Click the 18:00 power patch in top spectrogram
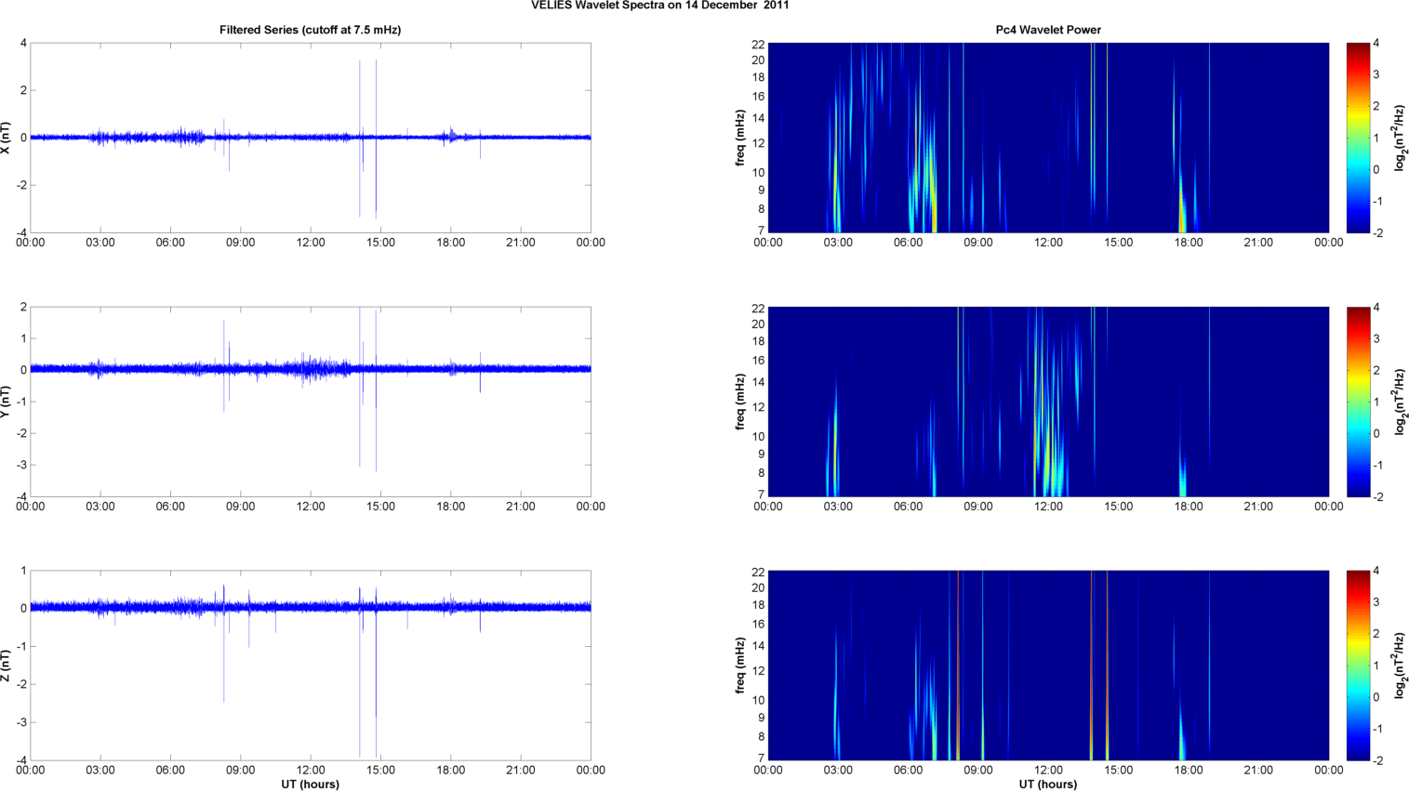Image resolution: width=1409 pixels, height=791 pixels. coord(1182,209)
